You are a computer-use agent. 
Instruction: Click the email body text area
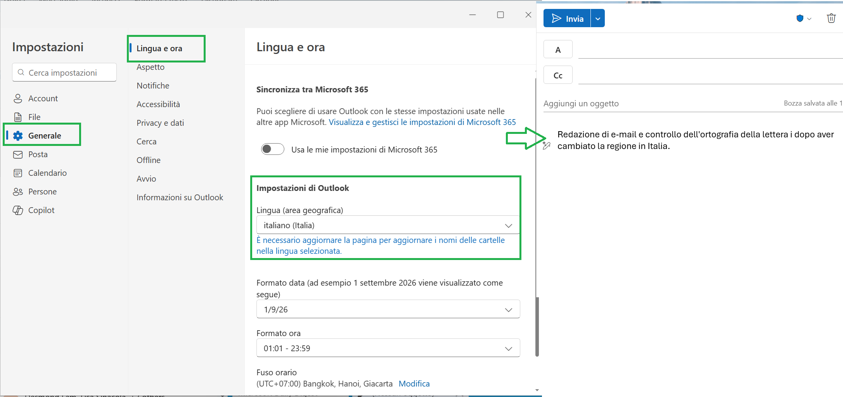[696, 140]
